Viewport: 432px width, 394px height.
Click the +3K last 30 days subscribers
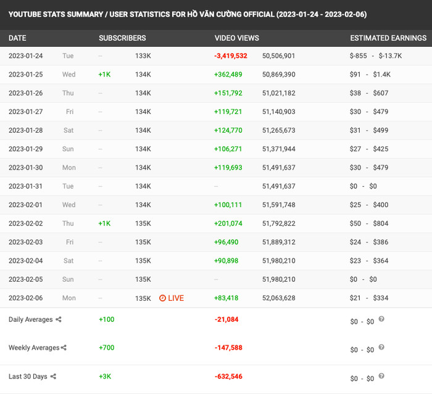coord(105,376)
